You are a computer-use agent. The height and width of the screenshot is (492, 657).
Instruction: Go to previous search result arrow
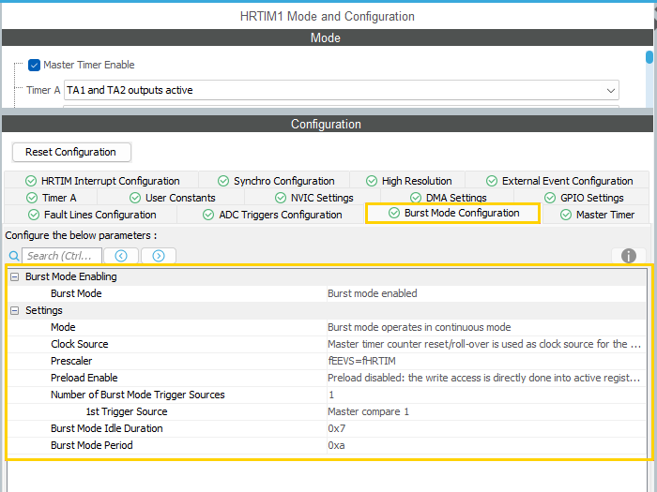coord(121,256)
